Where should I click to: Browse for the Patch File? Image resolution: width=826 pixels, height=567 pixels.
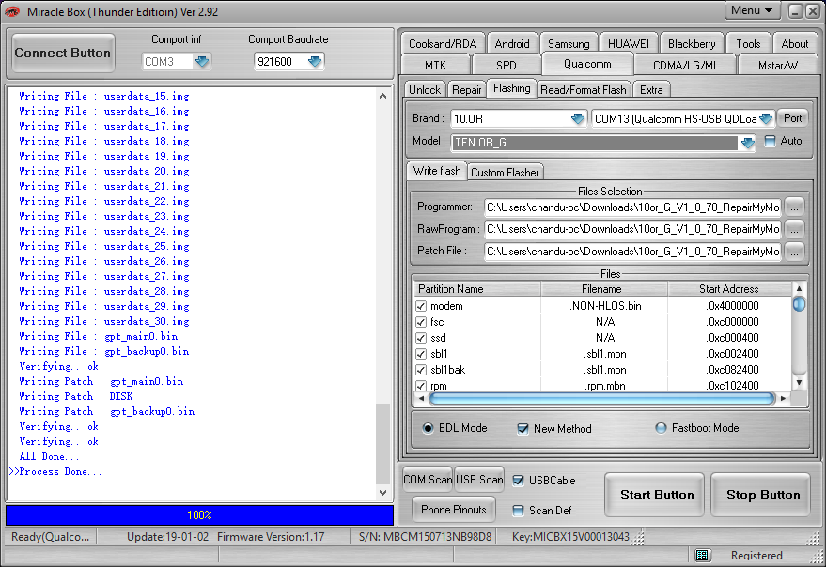(794, 252)
